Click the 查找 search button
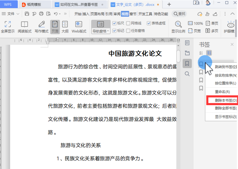This screenshot has height=169, width=238. (180, 14)
